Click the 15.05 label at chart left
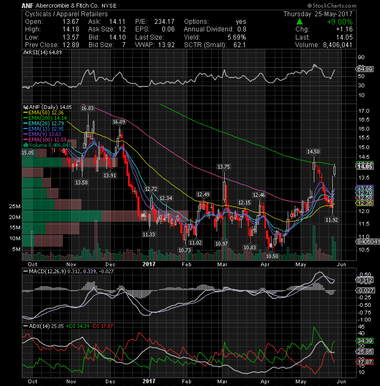 28,153
